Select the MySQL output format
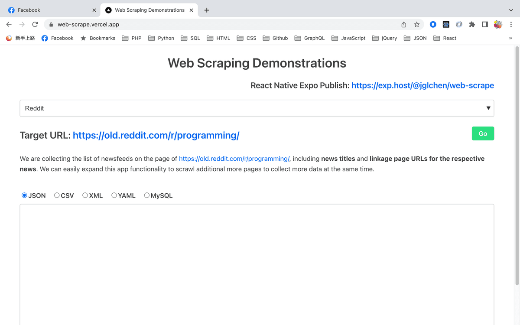Screen dimensions: 520x325 pyautogui.click(x=146, y=195)
